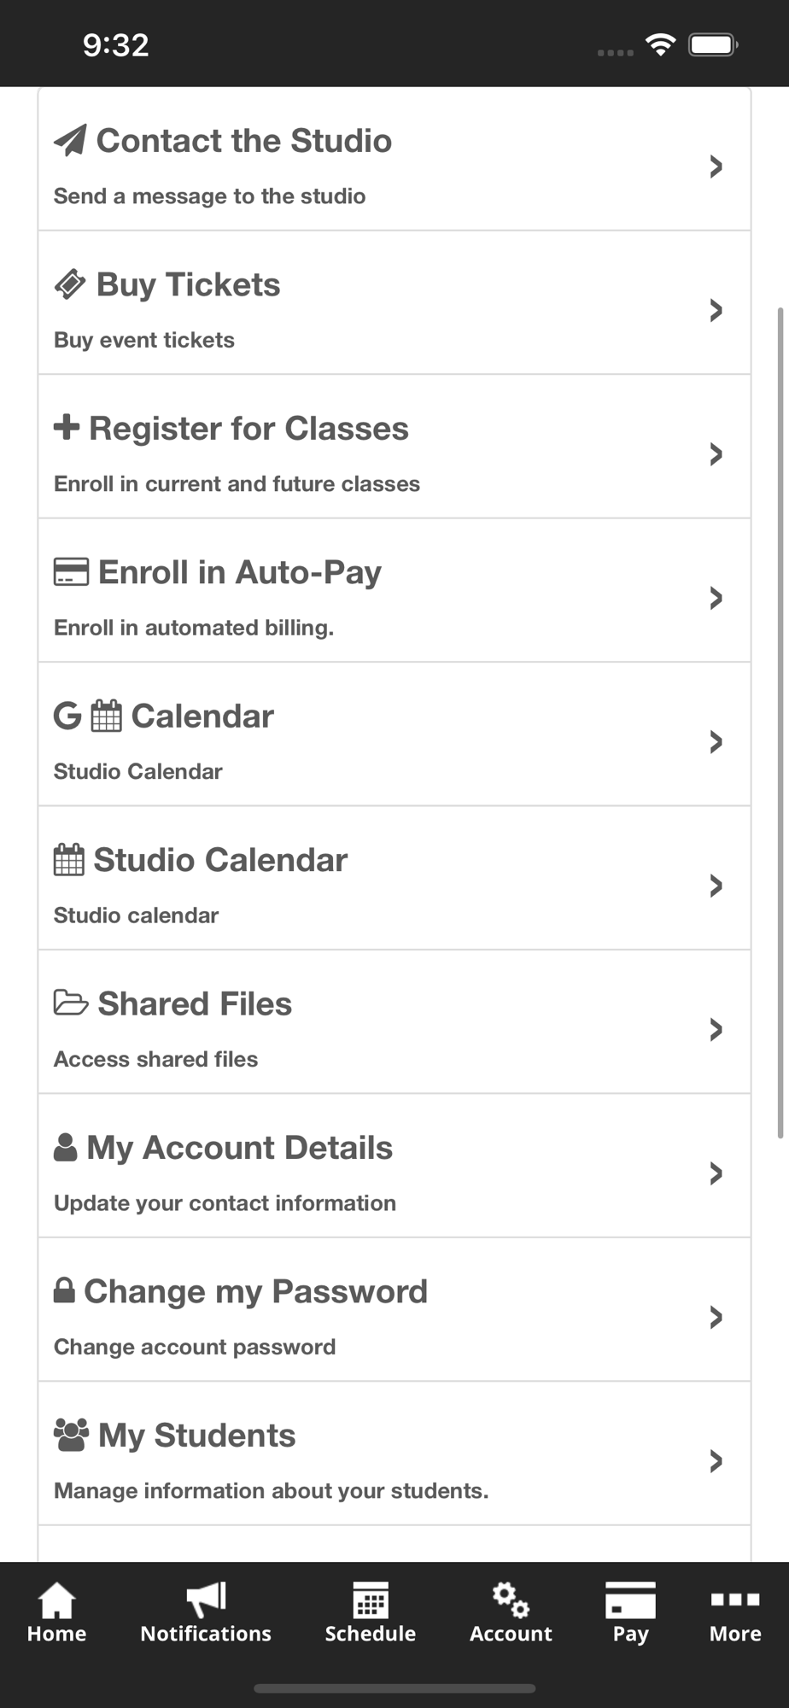Click the credit card Auto-Pay icon
Image resolution: width=789 pixels, height=1708 pixels.
[x=71, y=572]
